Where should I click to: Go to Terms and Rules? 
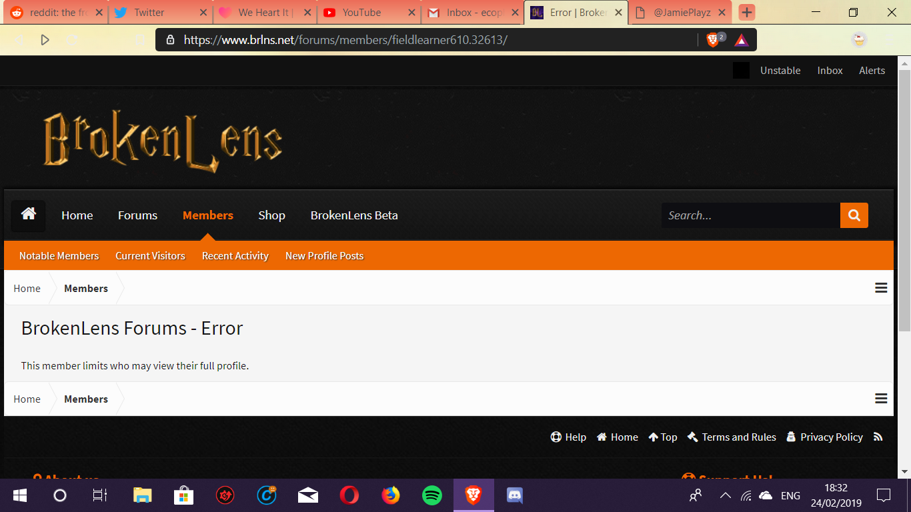pos(732,437)
